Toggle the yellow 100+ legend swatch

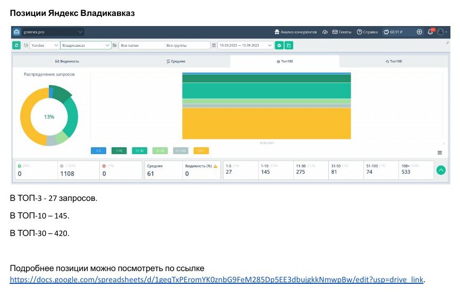click(201, 151)
